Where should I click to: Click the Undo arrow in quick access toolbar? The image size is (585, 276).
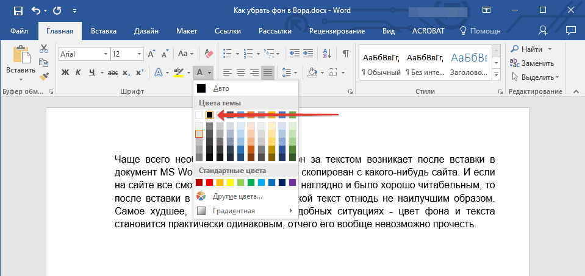(x=35, y=10)
